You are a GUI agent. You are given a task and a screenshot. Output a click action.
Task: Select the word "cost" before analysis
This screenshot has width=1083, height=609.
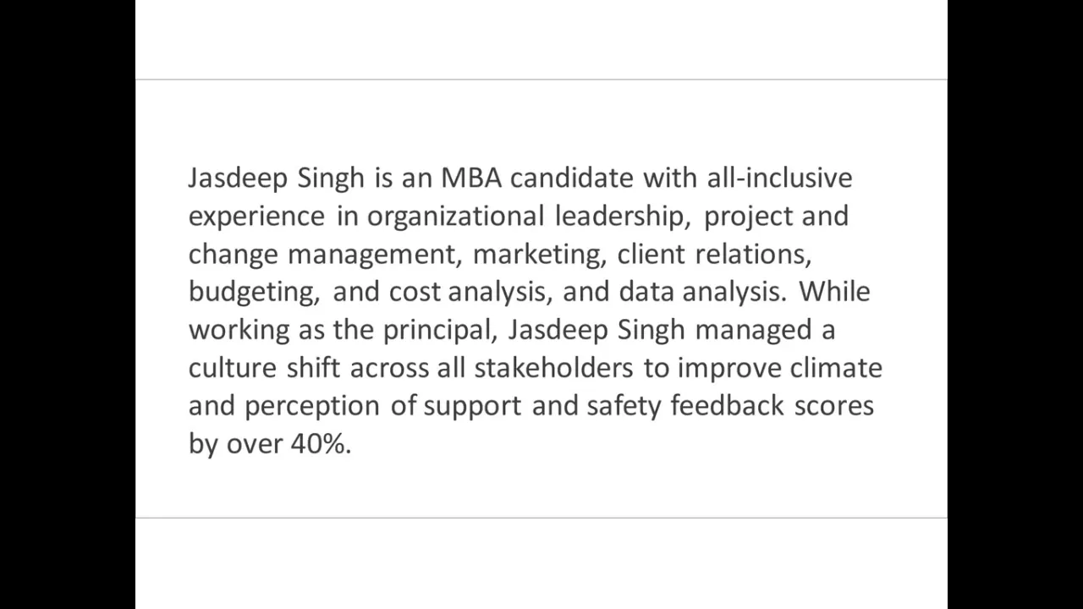415,292
